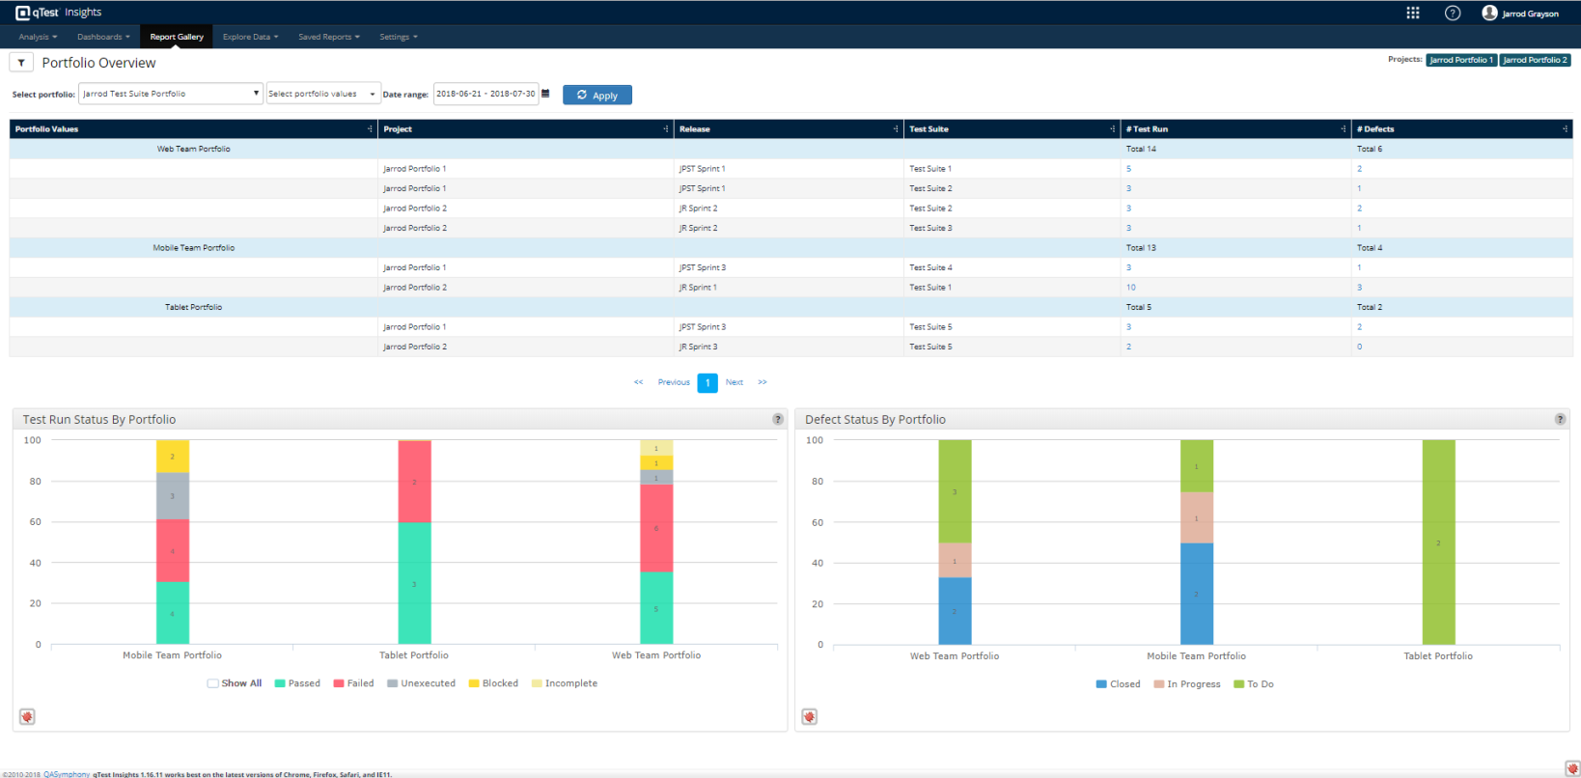Open help for Test Run Status By Portfolio
This screenshot has height=778, width=1581.
click(778, 419)
